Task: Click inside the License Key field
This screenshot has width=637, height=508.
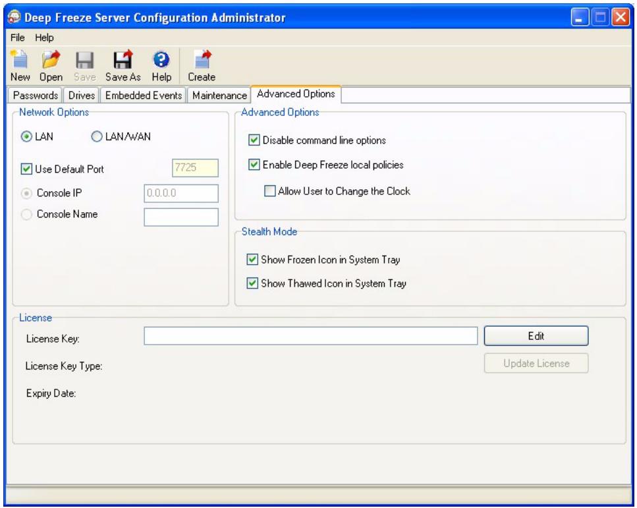Action: tap(310, 336)
